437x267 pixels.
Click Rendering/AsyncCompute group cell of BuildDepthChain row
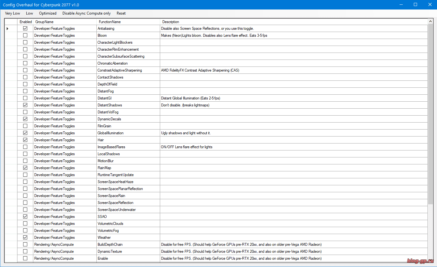[x=65, y=245]
